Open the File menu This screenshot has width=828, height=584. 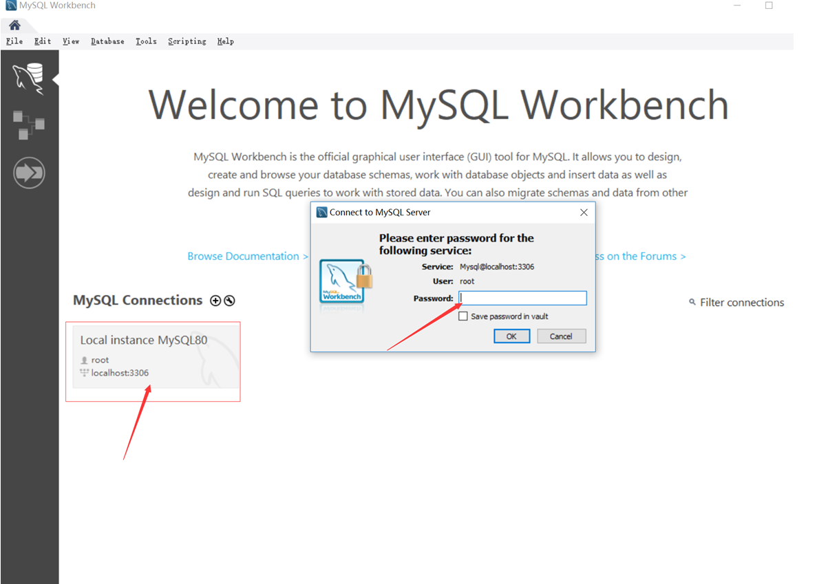tap(14, 41)
